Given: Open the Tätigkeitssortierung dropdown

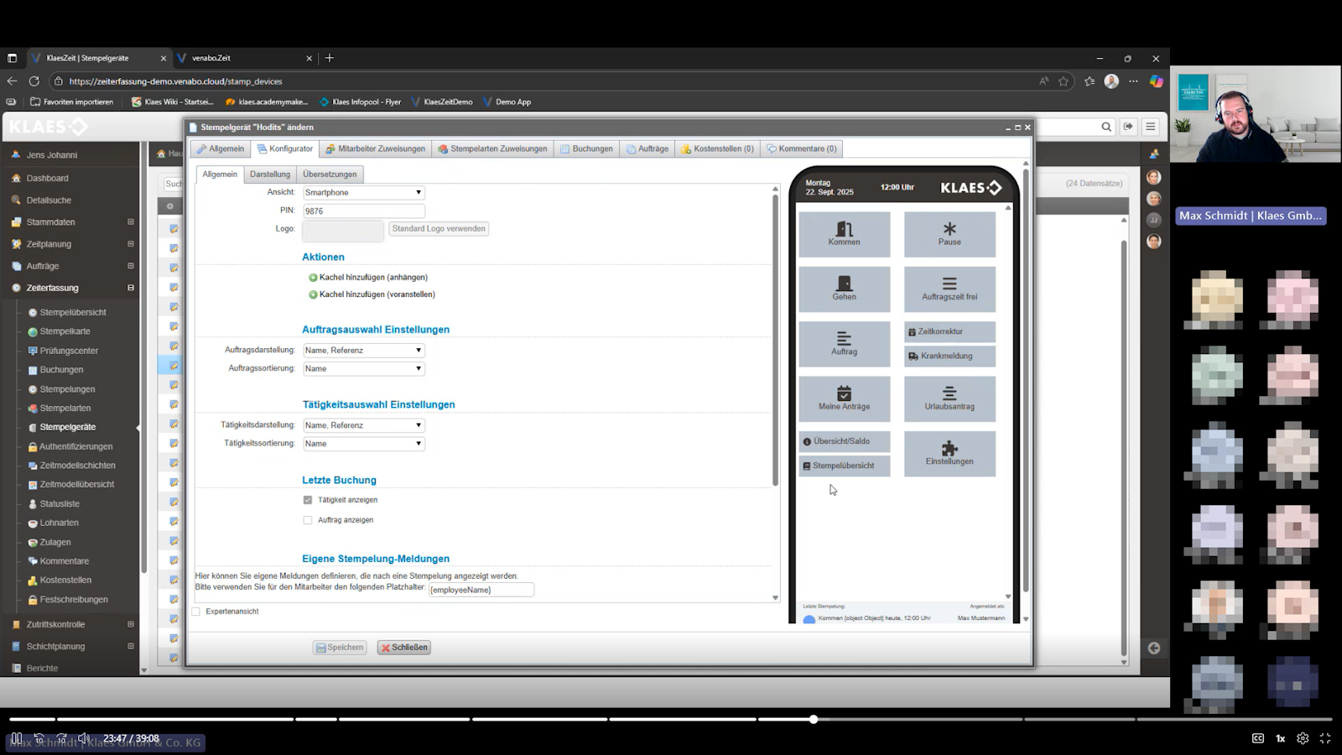Looking at the screenshot, I should click(363, 444).
